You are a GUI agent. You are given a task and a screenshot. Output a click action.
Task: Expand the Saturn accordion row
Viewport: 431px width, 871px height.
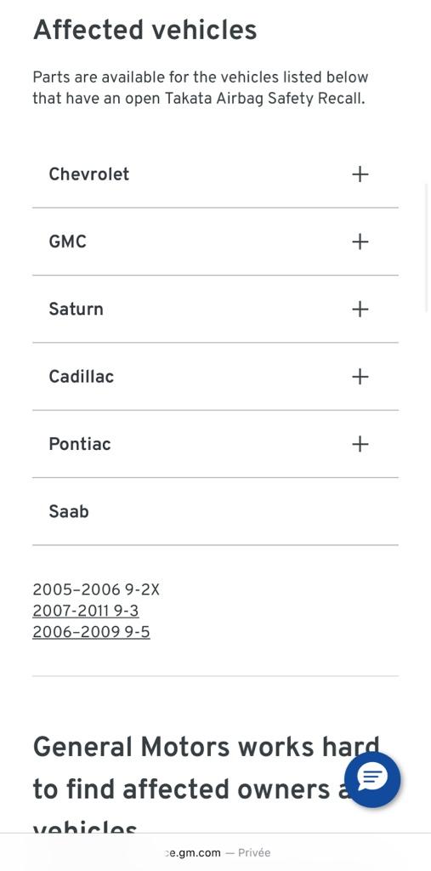point(216,309)
